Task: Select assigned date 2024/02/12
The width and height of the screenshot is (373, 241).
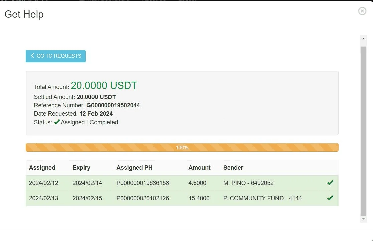Action: pos(43,183)
